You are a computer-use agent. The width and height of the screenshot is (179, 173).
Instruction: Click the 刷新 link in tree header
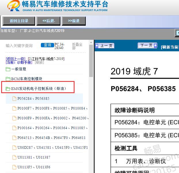tap(39, 62)
